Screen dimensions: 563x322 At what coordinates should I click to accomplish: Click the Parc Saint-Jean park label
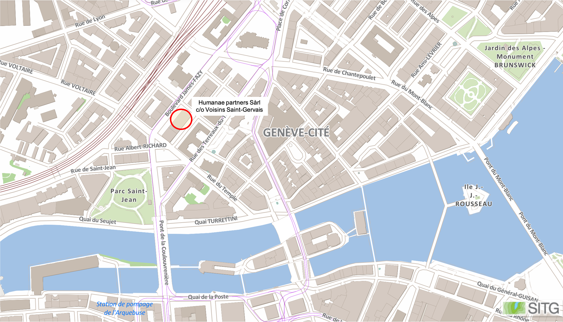[129, 195]
